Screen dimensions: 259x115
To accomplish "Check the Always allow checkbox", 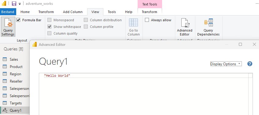I will 147,20.
